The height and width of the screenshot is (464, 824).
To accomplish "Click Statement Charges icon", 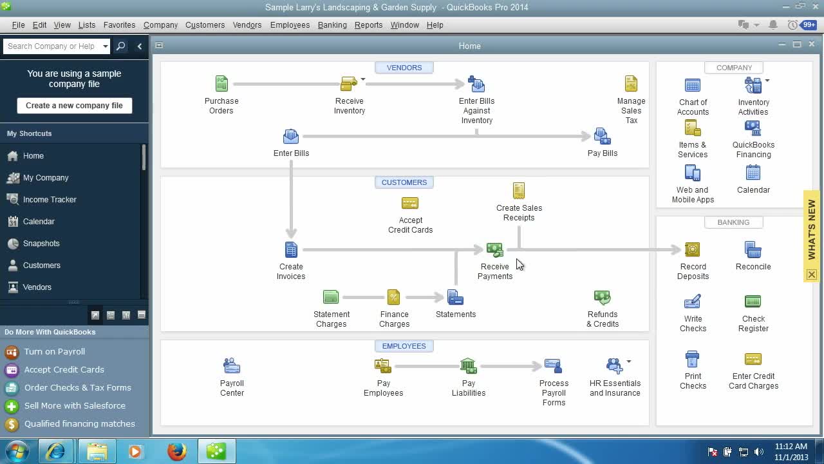I will pos(331,297).
